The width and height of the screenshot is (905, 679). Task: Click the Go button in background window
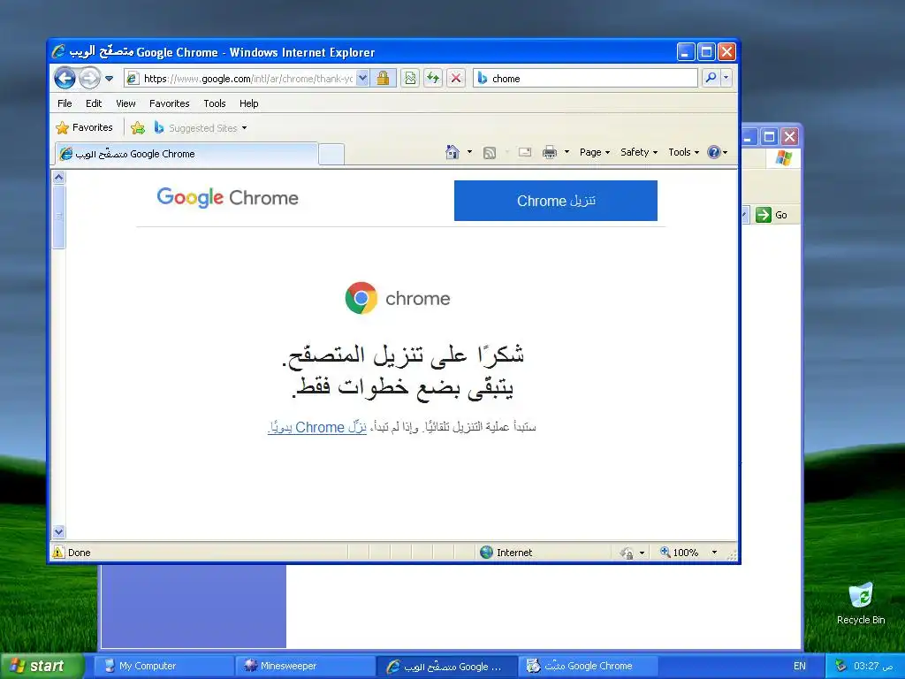click(x=772, y=215)
